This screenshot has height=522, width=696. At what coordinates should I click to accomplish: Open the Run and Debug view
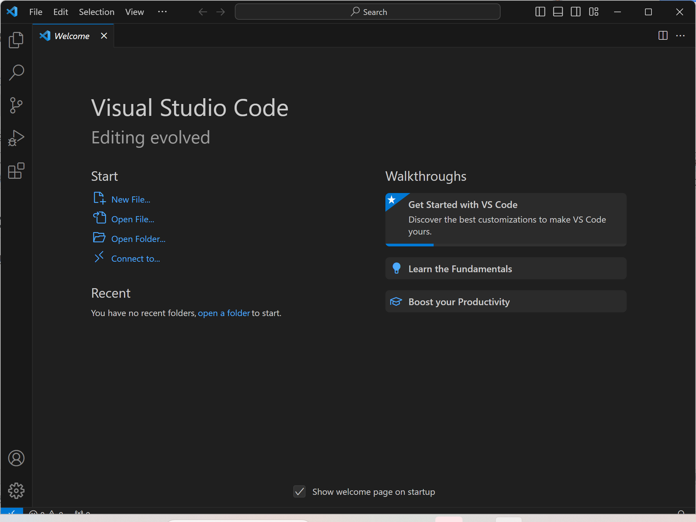16,138
